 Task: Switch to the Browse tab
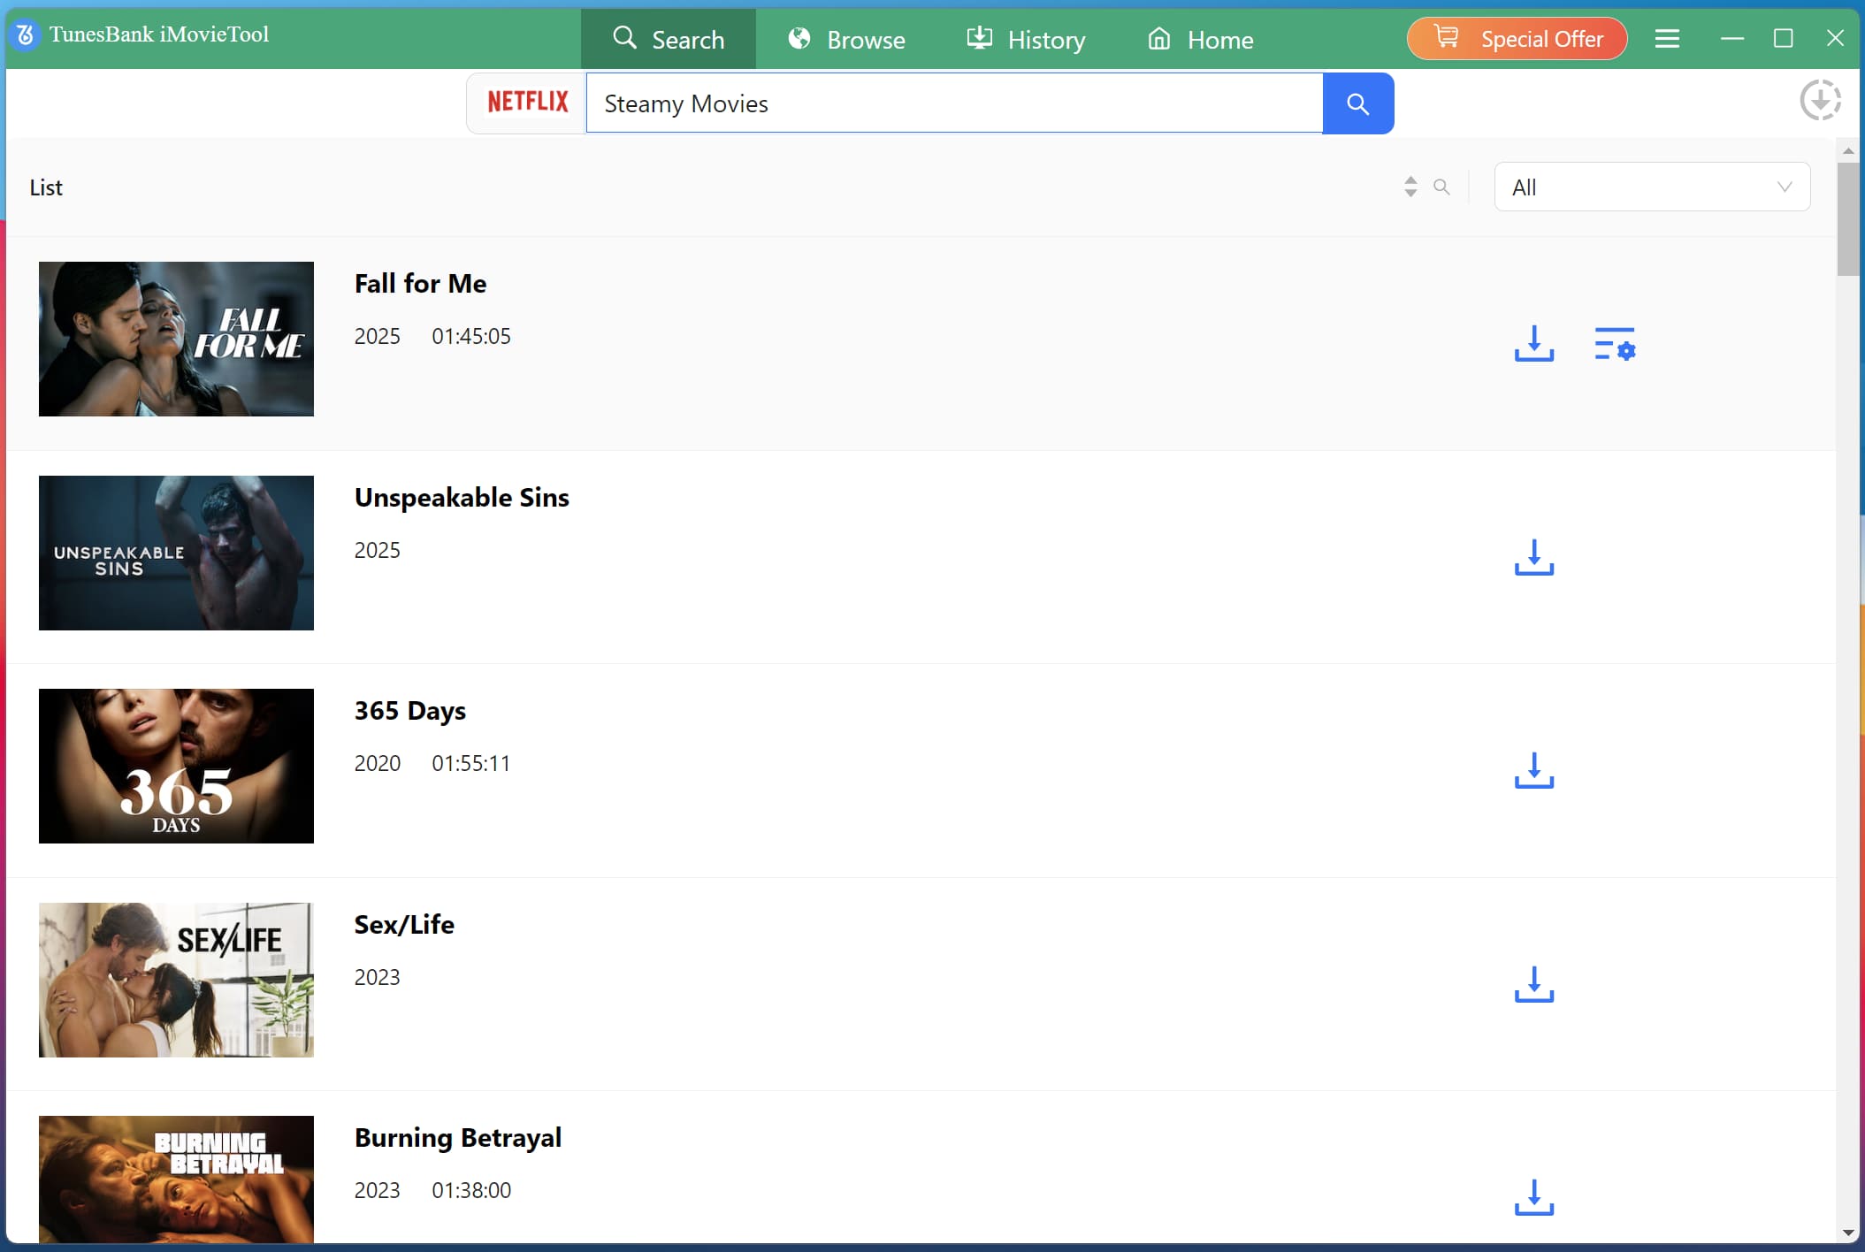846,40
